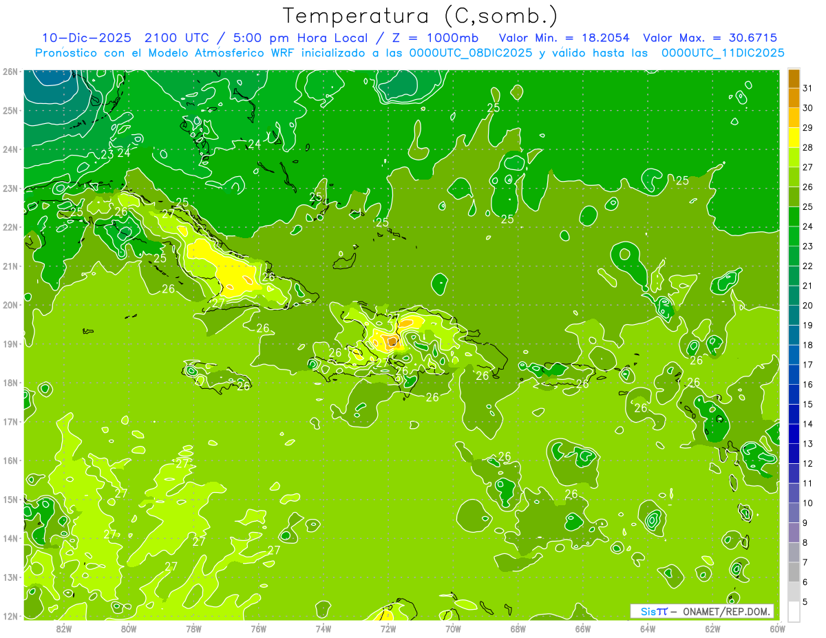Click the color bar label '15'
The height and width of the screenshot is (638, 826).
click(808, 405)
